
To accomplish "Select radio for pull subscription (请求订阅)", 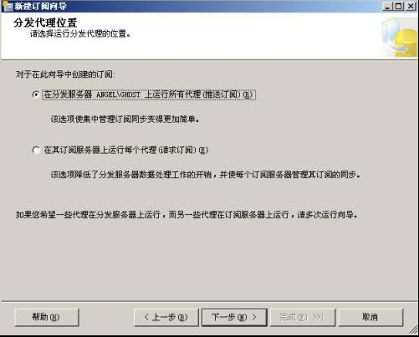I will coord(36,151).
